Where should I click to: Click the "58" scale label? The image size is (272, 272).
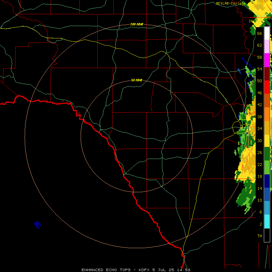(x=260, y=57)
